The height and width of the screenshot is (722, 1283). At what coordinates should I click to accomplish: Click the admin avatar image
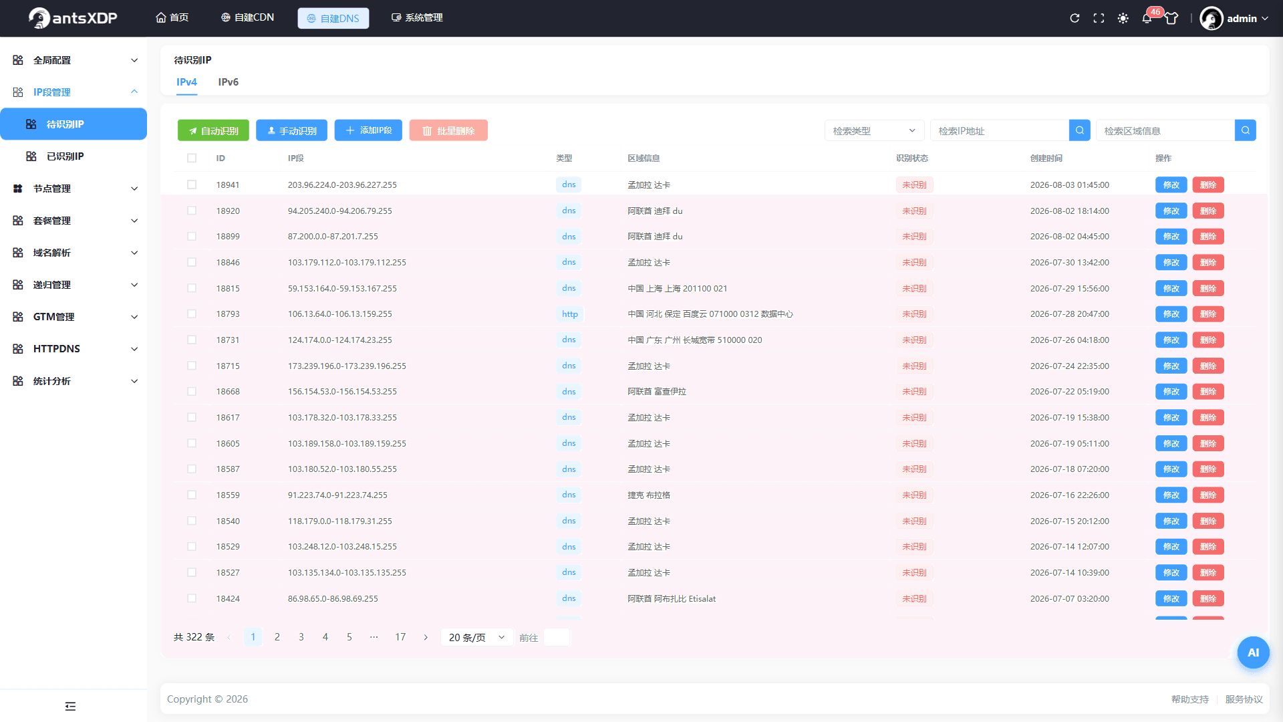(x=1211, y=18)
